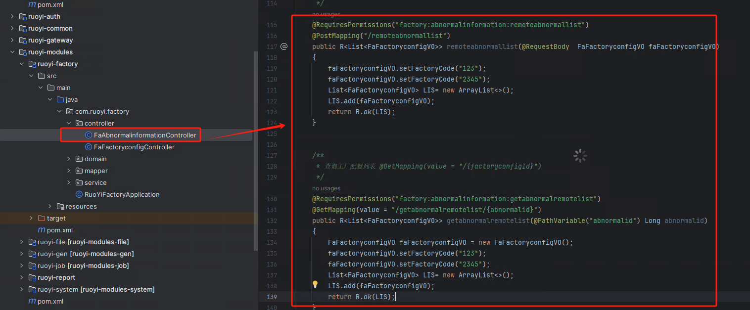Click the ruoyi-auth module folder icon
The image size is (750, 310).
(23, 16)
